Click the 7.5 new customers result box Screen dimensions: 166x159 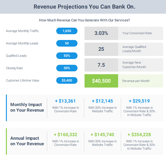coord(101,65)
